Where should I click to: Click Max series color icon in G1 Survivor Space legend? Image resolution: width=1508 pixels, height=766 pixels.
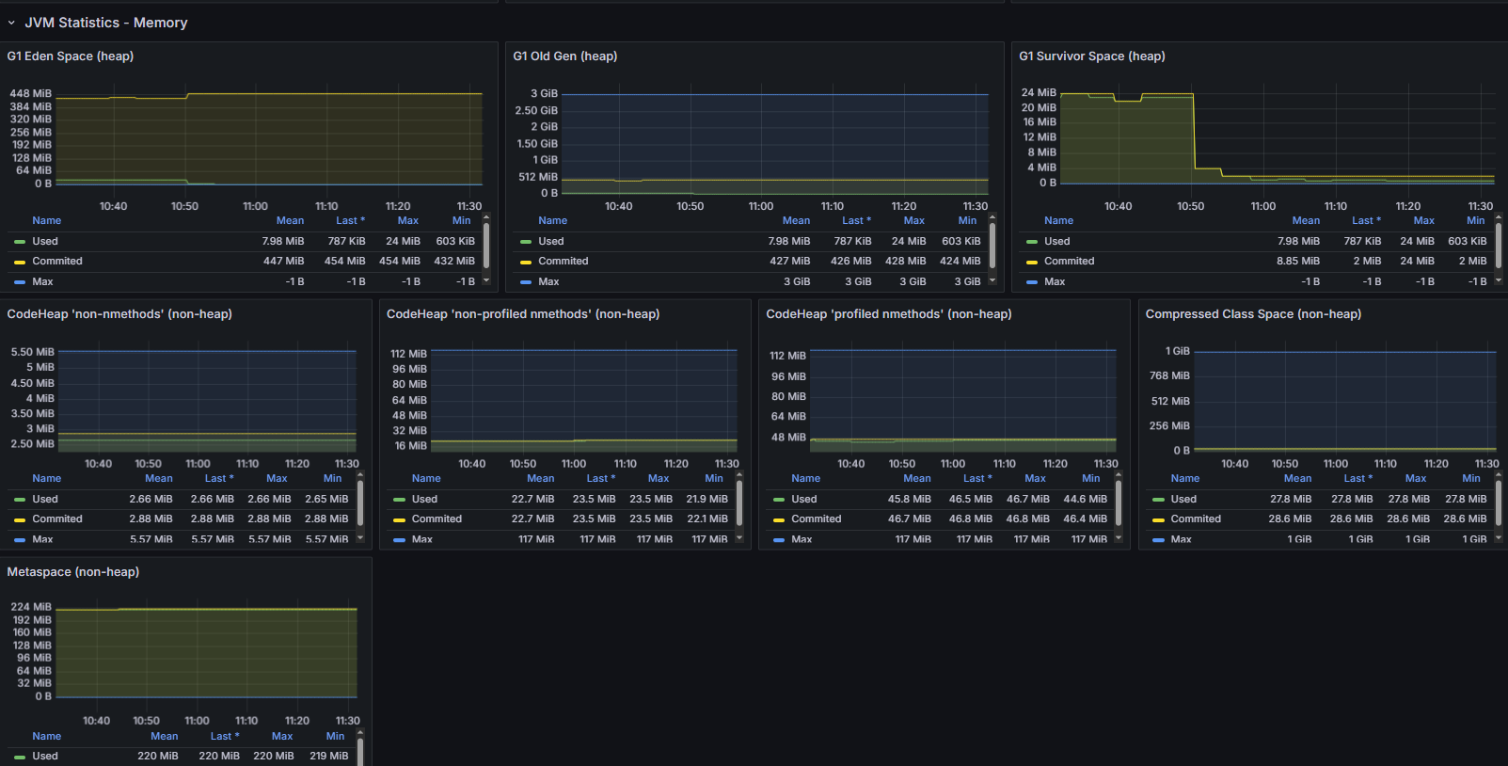(x=1032, y=282)
